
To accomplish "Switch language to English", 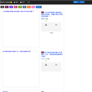I will tap(82, 2).
